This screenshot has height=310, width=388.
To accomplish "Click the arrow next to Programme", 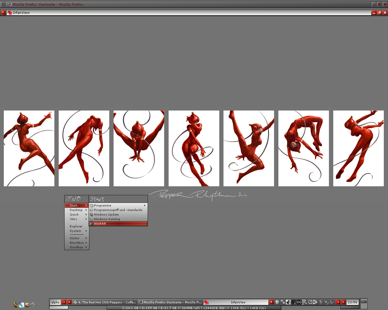I will 145,206.
